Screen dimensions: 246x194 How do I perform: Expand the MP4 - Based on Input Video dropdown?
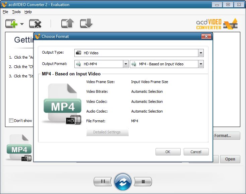pyautogui.click(x=201, y=64)
